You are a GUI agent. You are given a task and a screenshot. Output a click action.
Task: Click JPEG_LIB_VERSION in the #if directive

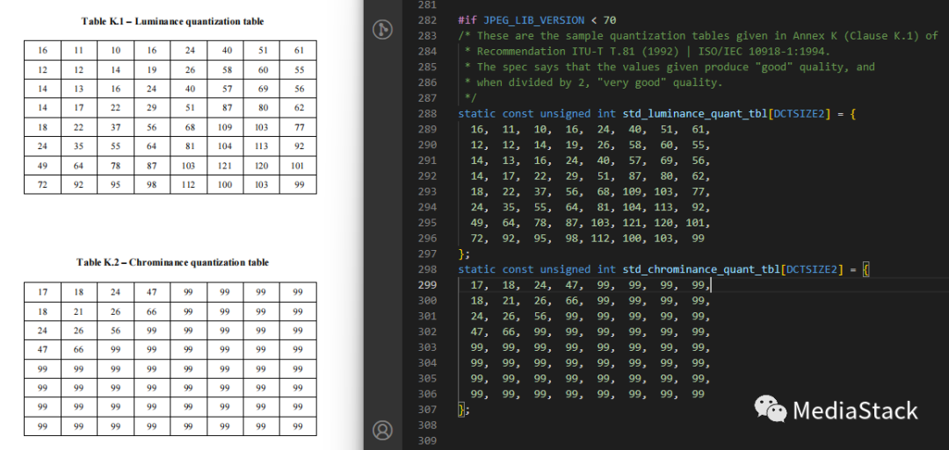point(534,19)
